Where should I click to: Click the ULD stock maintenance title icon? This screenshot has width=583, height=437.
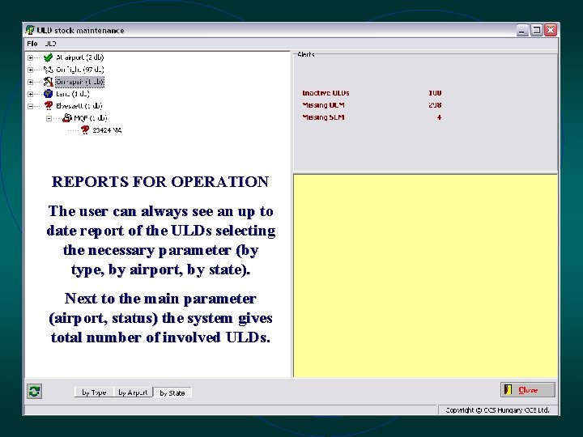click(30, 30)
